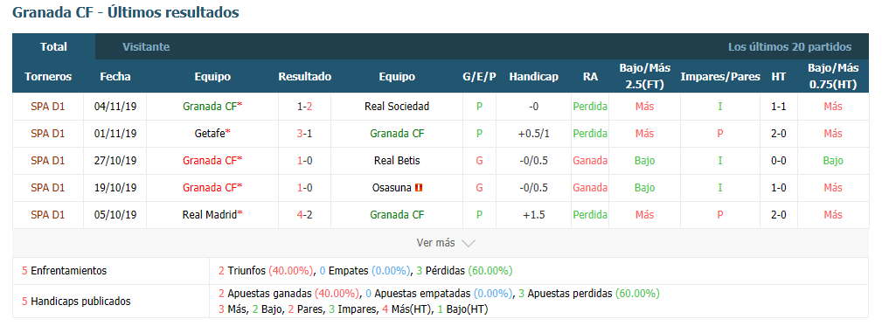Click the Real Betis team name
The height and width of the screenshot is (326, 889).
397,161
